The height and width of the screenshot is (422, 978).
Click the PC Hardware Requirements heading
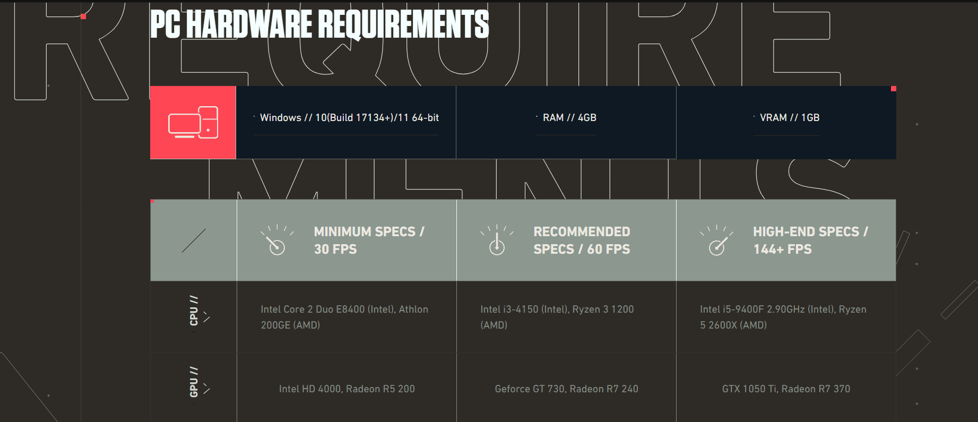(319, 24)
